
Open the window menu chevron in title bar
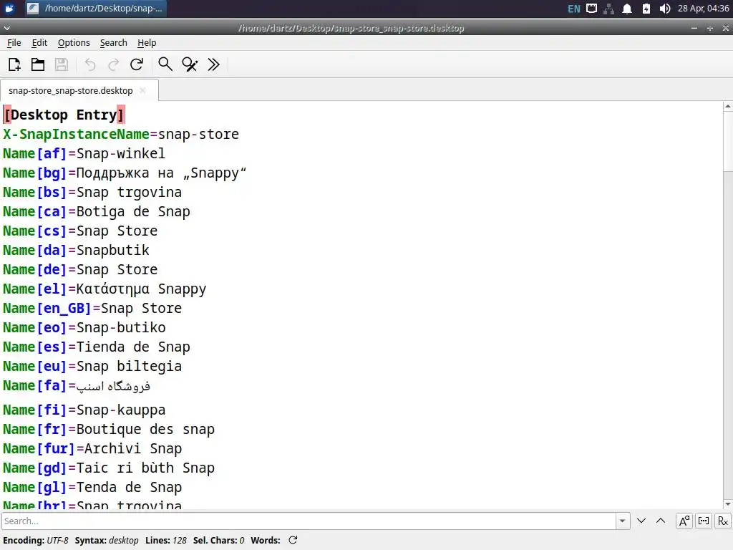pyautogui.click(x=6, y=28)
